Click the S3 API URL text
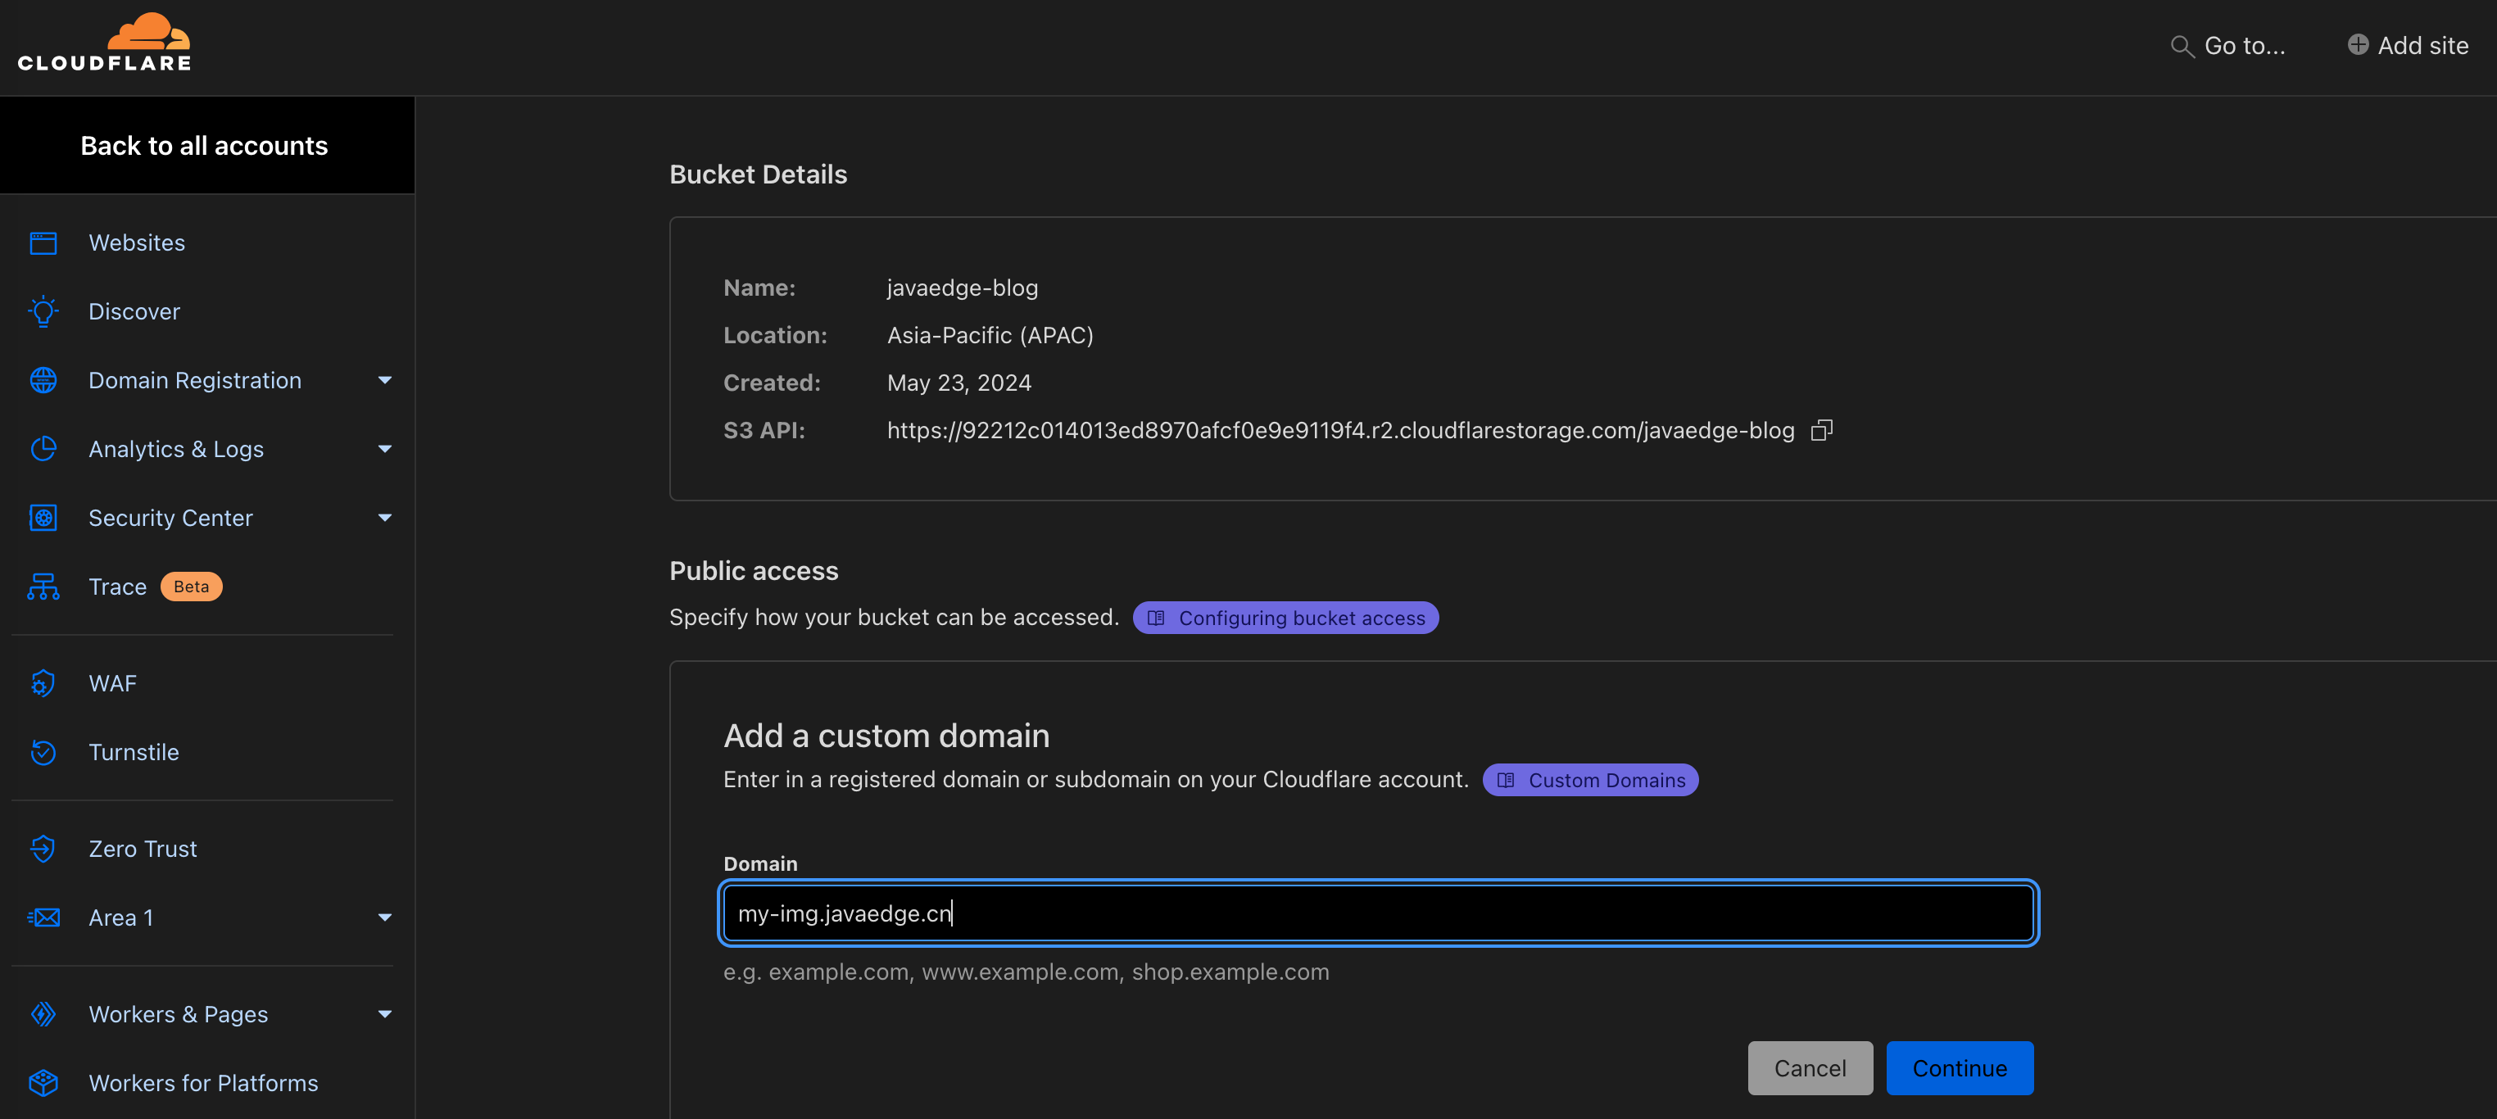 pos(1340,429)
